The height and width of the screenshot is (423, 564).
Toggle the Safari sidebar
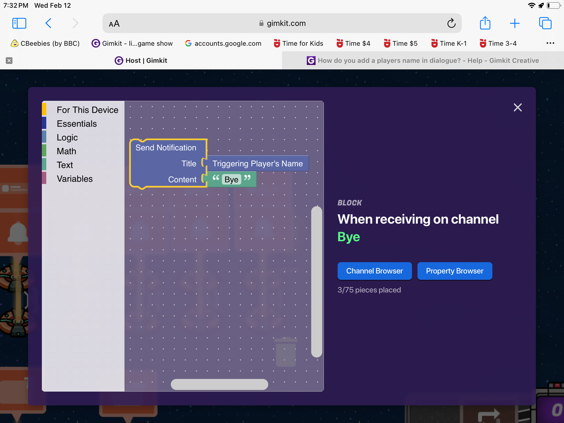19,23
